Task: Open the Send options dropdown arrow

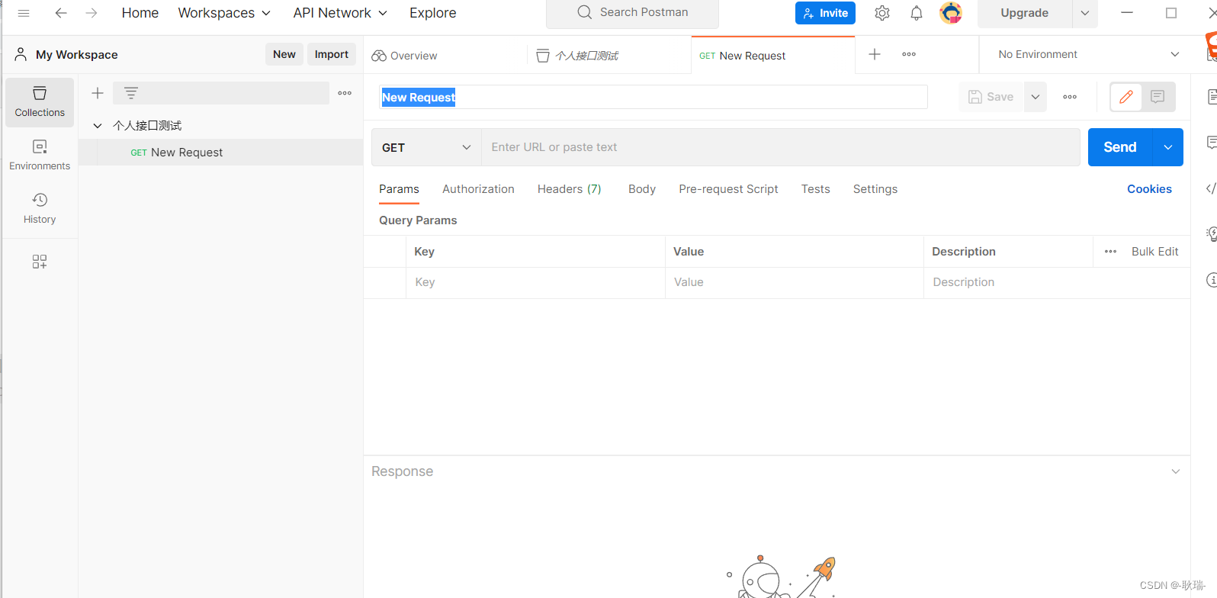Action: point(1167,147)
